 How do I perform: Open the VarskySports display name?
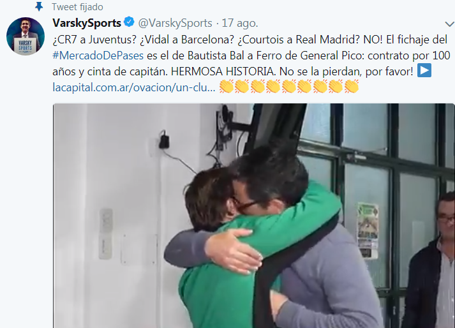pyautogui.click(x=87, y=23)
